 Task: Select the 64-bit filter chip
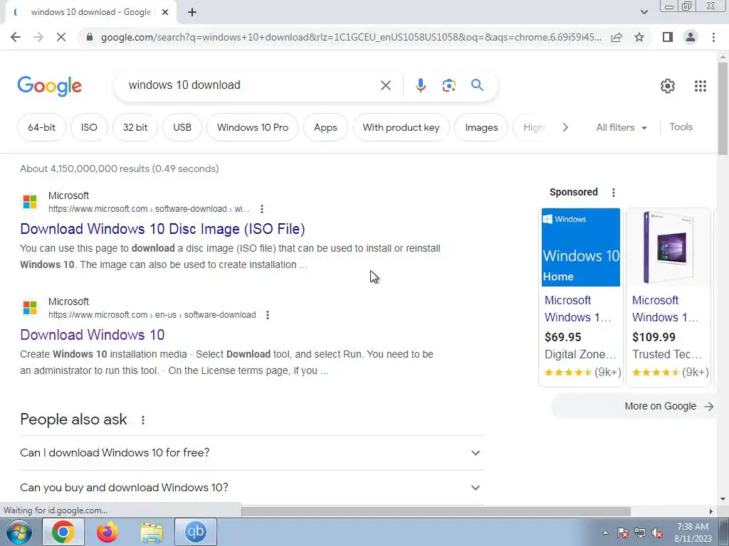[41, 127]
